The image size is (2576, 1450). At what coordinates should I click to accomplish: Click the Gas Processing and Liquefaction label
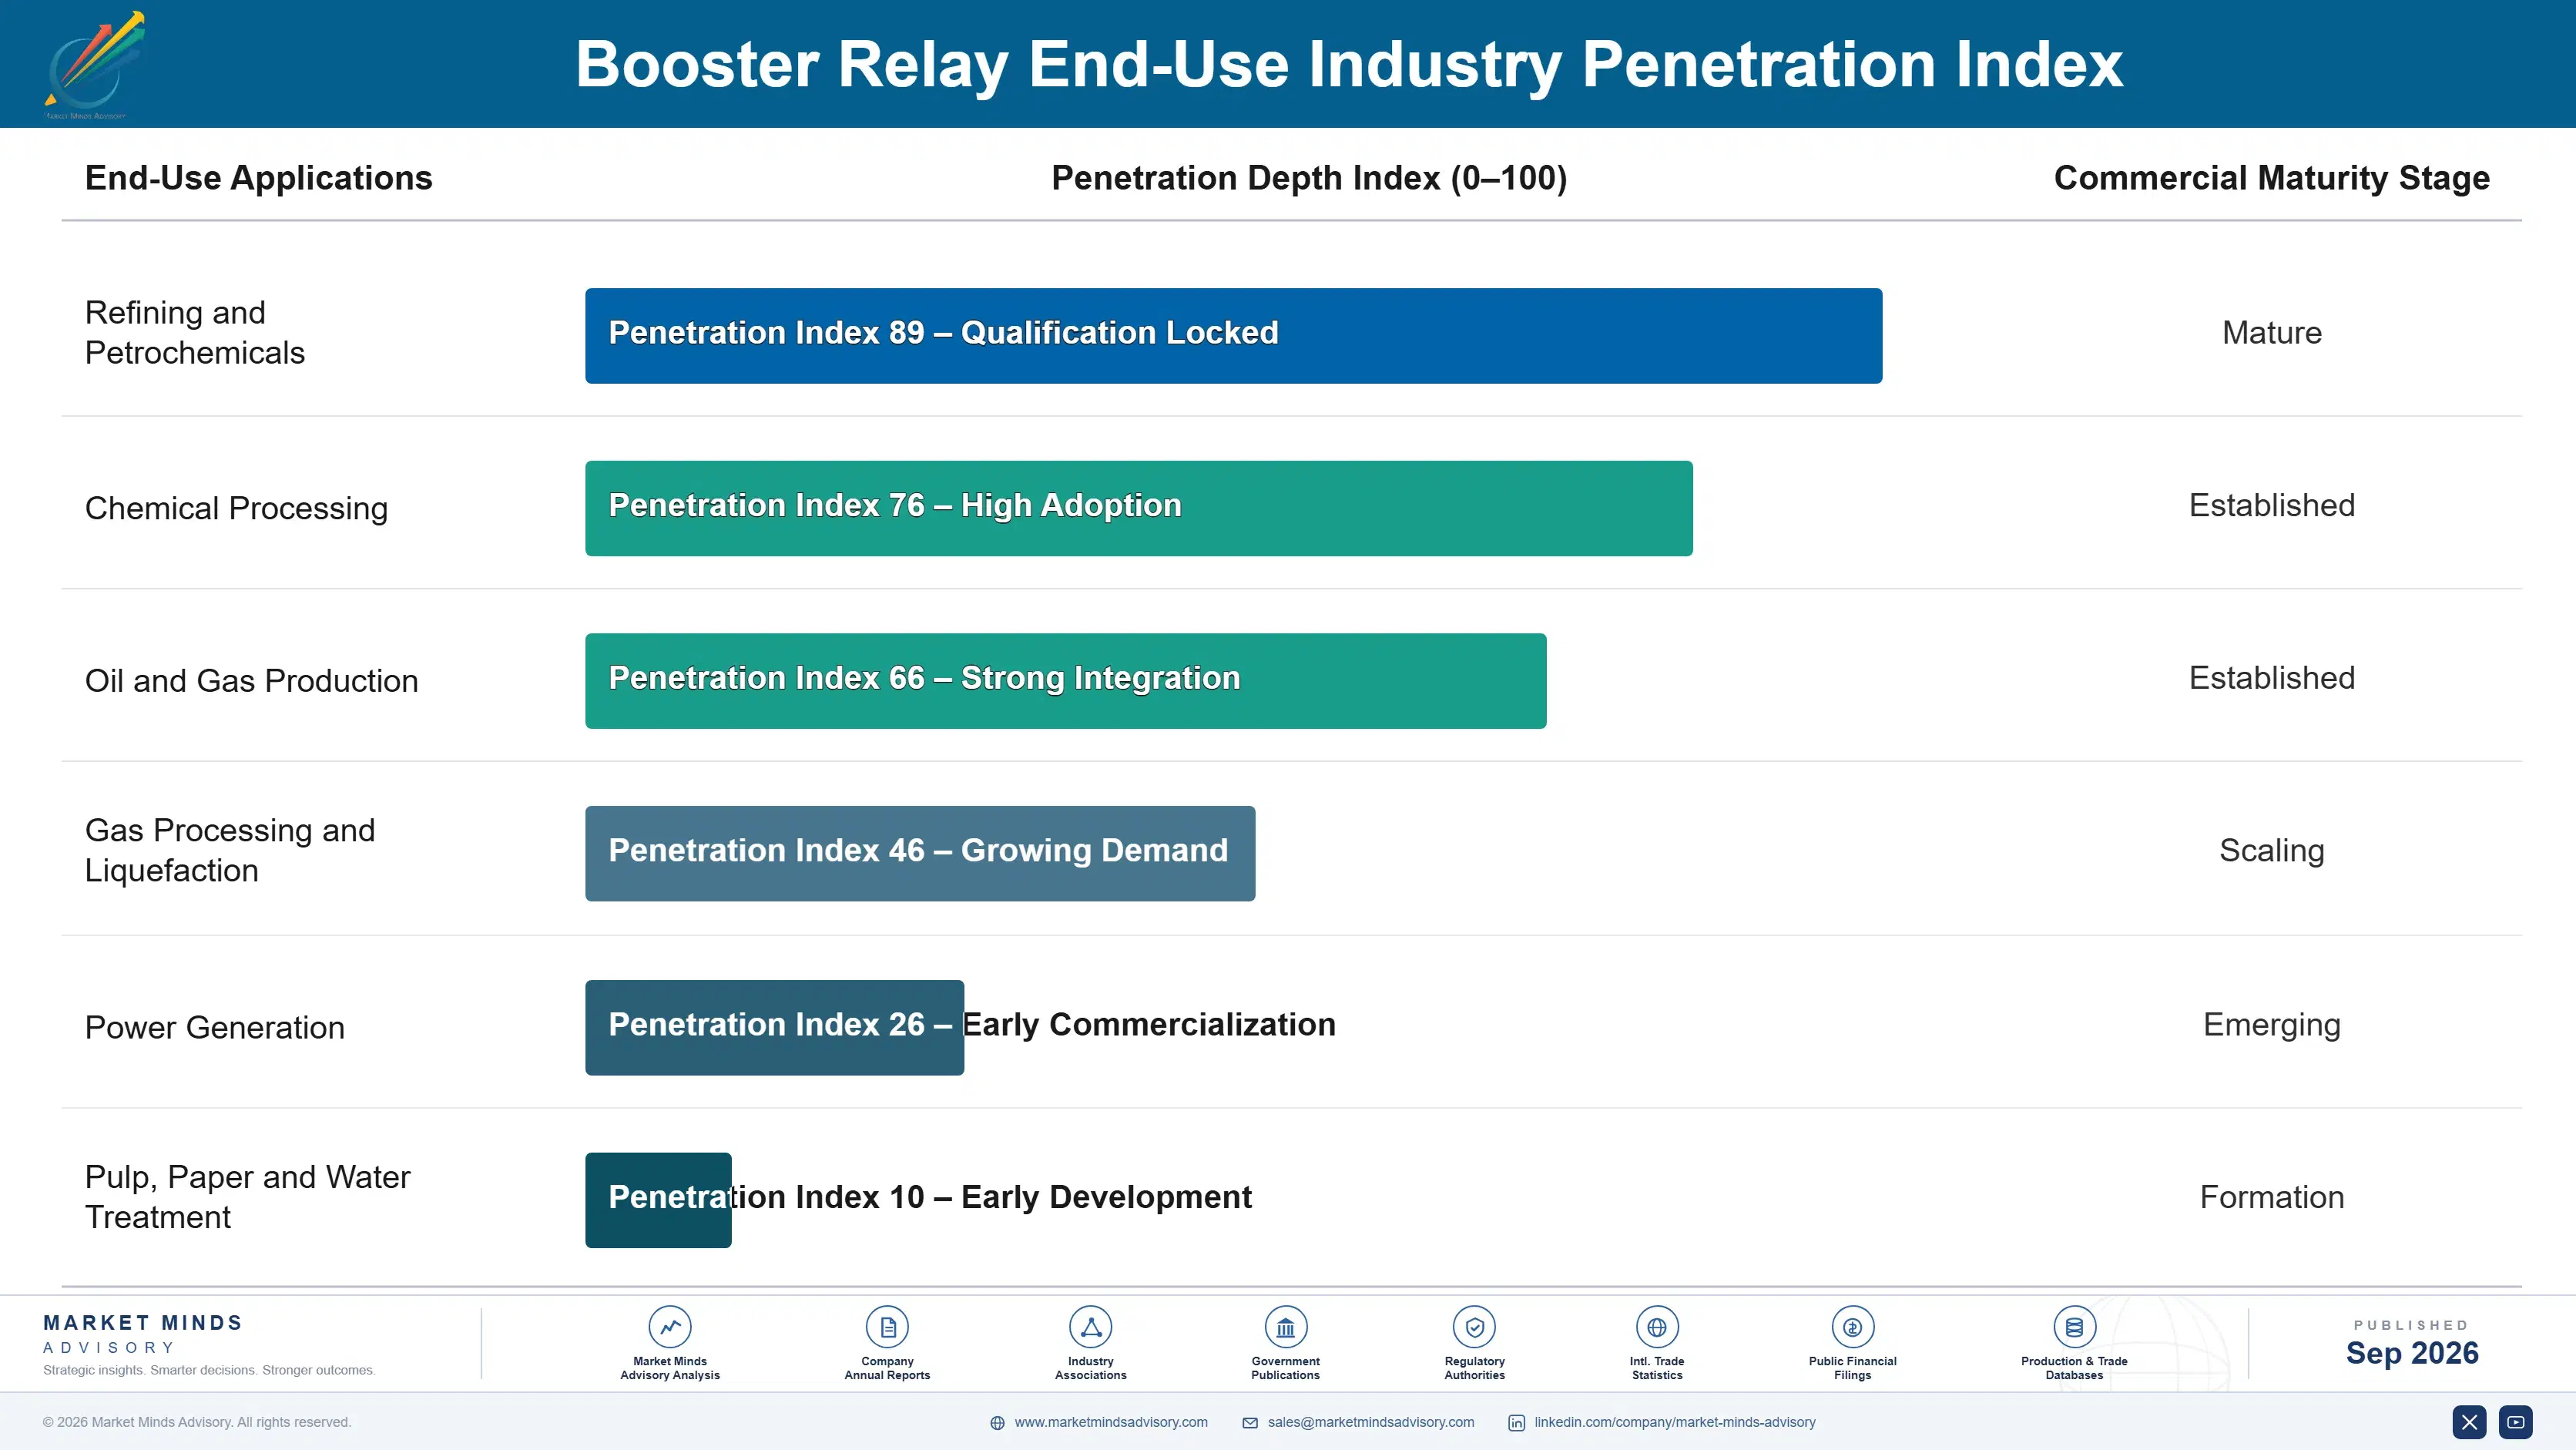pyautogui.click(x=230, y=850)
